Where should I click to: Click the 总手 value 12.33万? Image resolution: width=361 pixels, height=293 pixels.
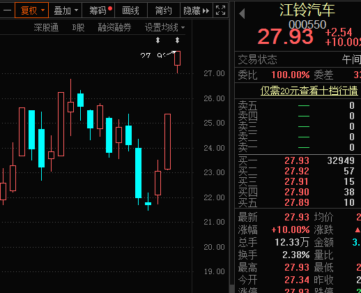(x=292, y=242)
